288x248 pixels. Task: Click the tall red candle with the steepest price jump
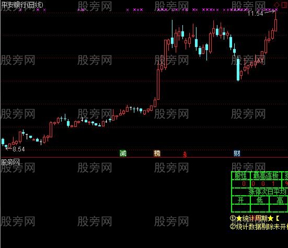click(x=158, y=84)
